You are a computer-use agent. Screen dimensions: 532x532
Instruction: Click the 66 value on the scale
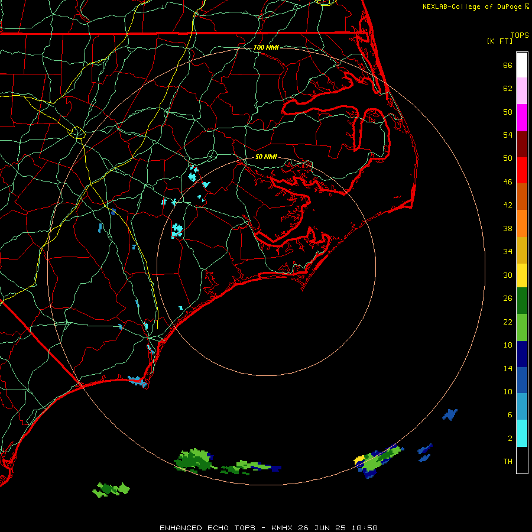point(508,65)
